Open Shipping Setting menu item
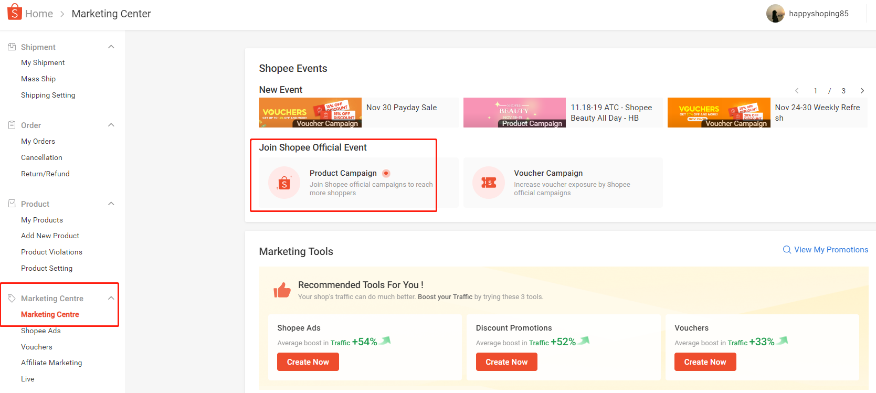Image resolution: width=876 pixels, height=393 pixels. pos(48,95)
